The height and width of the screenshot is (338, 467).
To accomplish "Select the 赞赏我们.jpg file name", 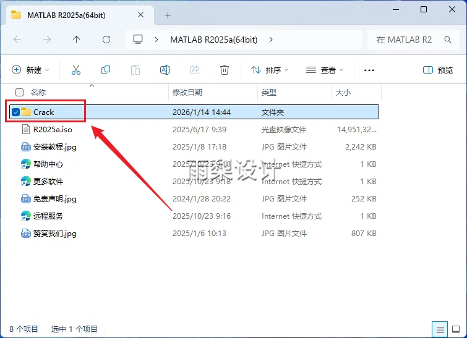I will (55, 234).
